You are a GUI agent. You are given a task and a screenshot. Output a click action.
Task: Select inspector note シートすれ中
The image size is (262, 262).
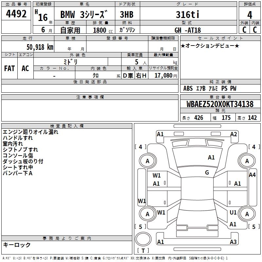pos(18,167)
